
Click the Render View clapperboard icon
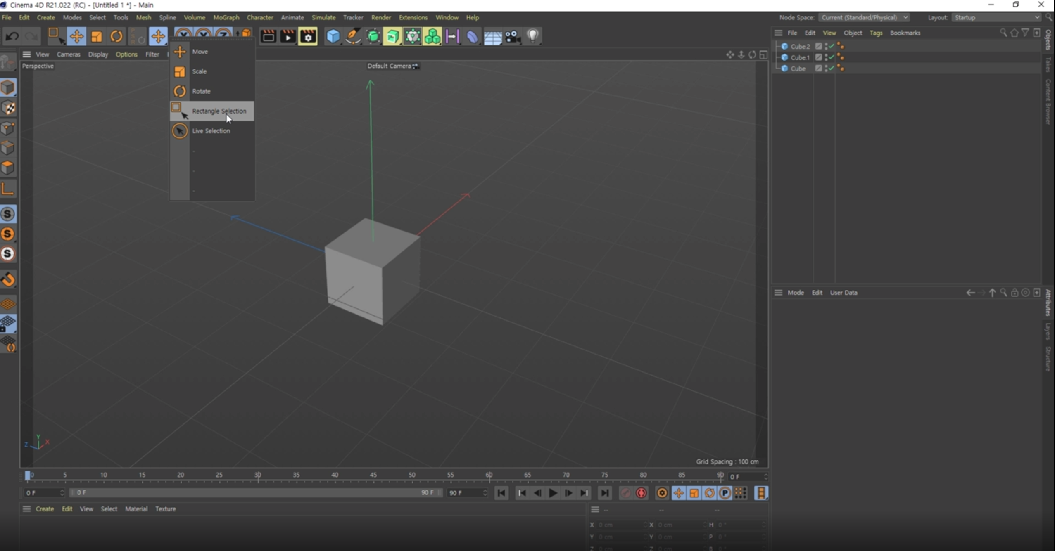[268, 36]
